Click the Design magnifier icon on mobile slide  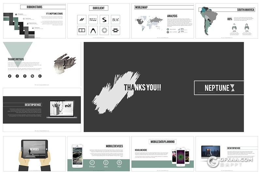(x=92, y=162)
